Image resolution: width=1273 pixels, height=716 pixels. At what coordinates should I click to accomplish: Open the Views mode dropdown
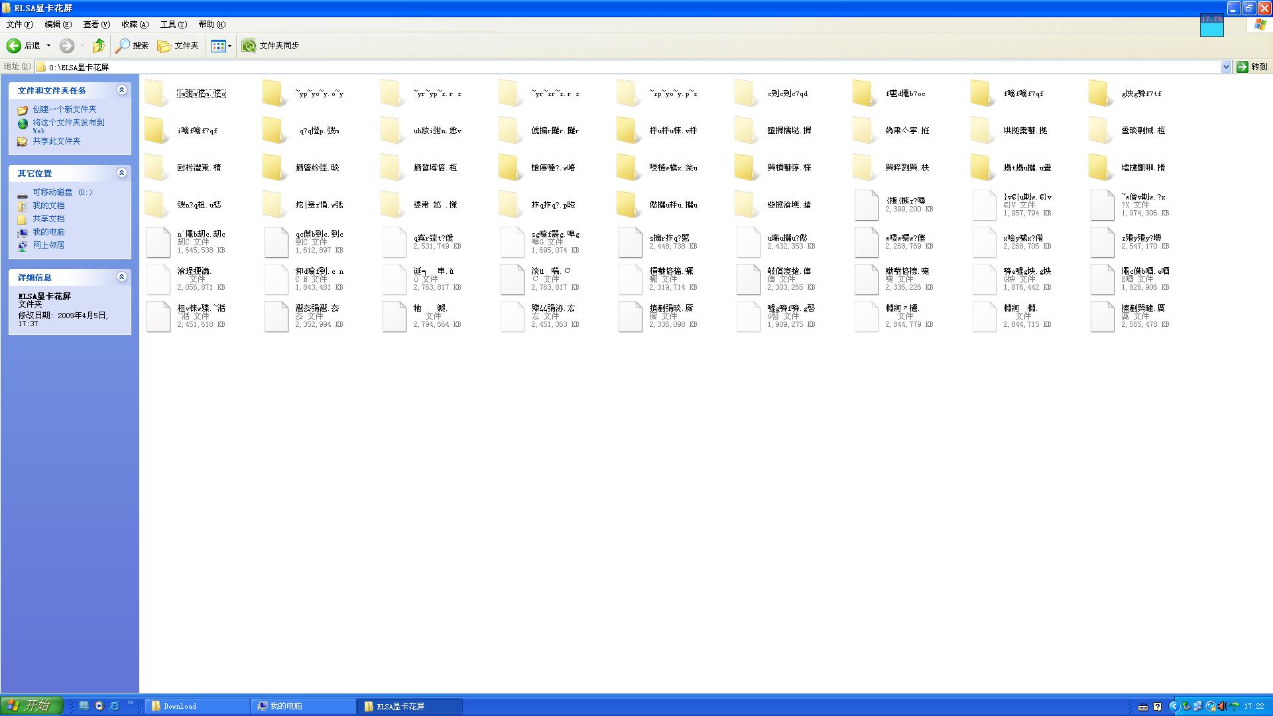click(221, 46)
